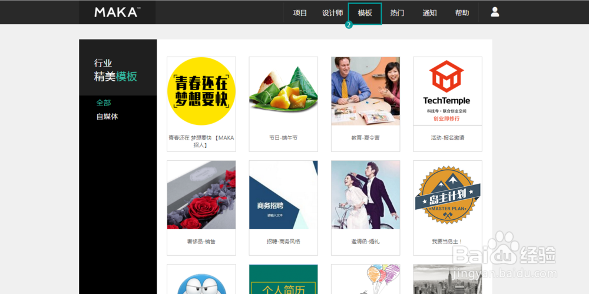
Task: Click the 活动-报名邀请 caption
Action: tap(448, 138)
